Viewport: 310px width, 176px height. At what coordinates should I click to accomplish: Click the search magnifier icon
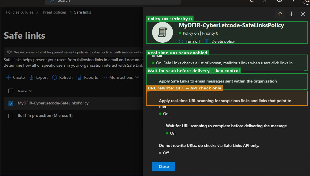pos(52,1)
